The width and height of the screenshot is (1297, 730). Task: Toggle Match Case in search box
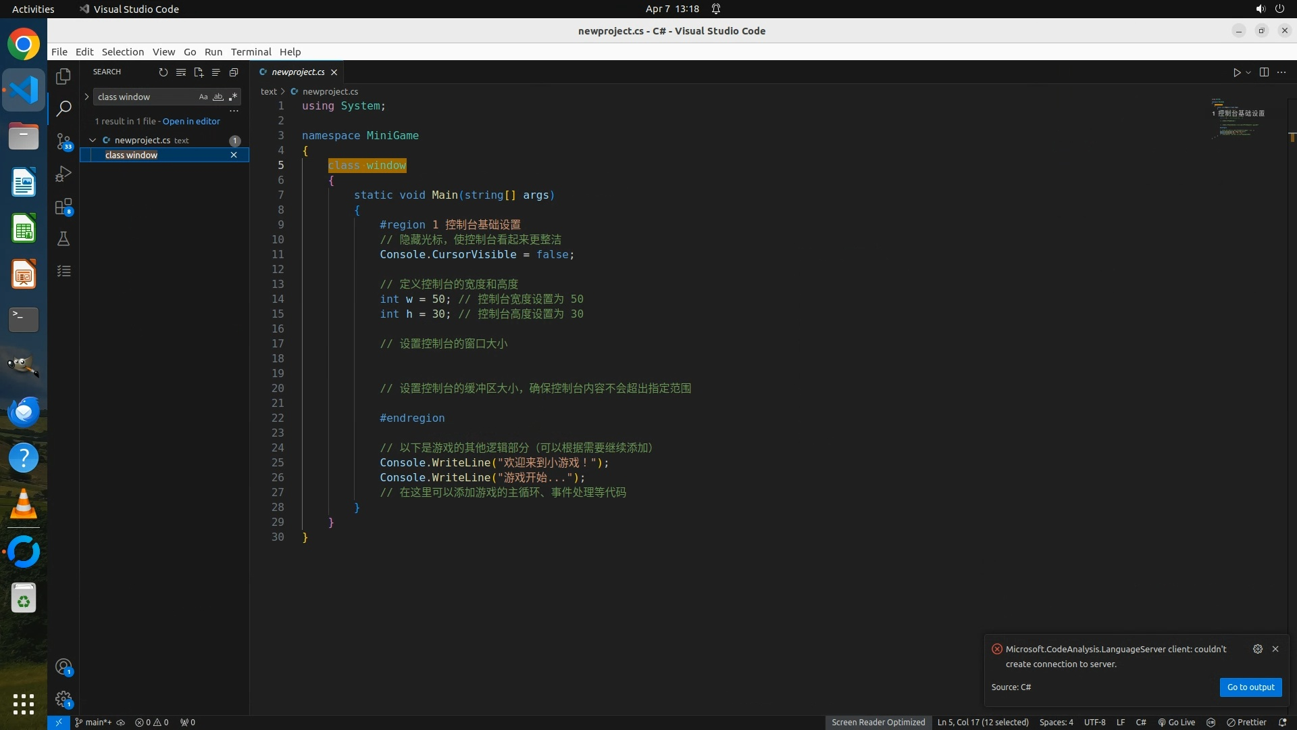(203, 97)
